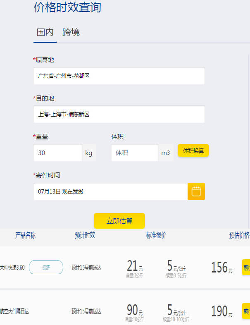Click 5元/公斤 in 航空大件隔日达 row
Viewport: 250px width, 325px height.
(x=176, y=310)
